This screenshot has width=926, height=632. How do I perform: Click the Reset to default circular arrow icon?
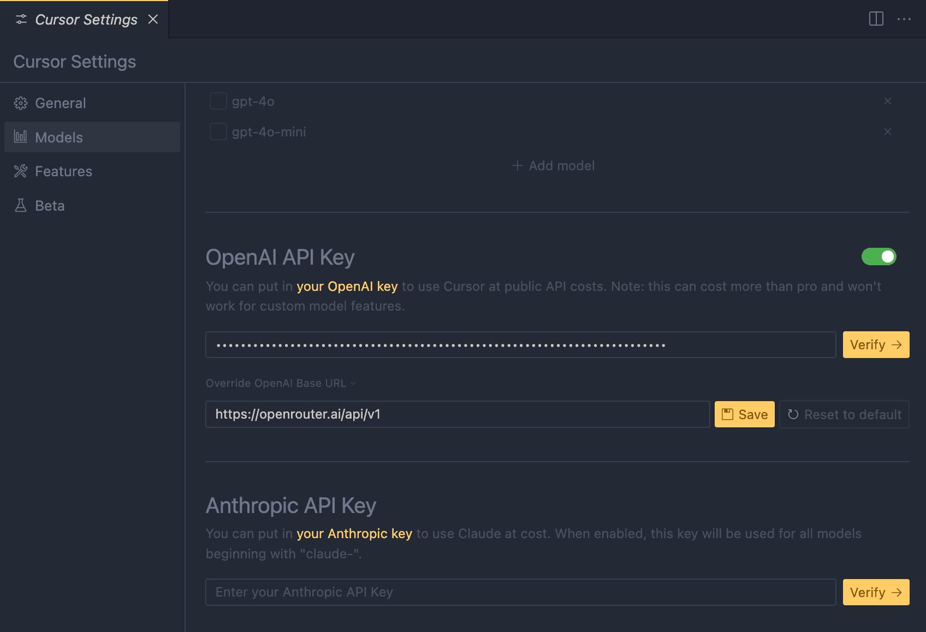click(x=793, y=414)
